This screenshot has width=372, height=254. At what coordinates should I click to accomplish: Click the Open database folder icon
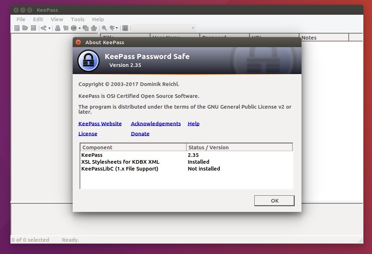pyautogui.click(x=25, y=28)
